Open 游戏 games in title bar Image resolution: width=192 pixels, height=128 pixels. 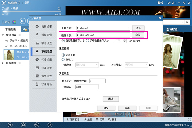160,3
